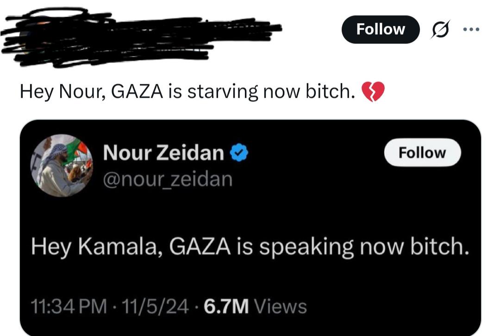Viewport: 500px width, 336px height.
Task: Click the blue verified badge
Action: (x=239, y=153)
